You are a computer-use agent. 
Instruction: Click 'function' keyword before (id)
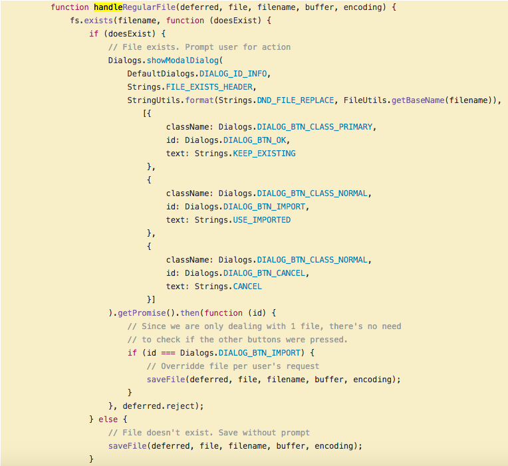pos(223,313)
